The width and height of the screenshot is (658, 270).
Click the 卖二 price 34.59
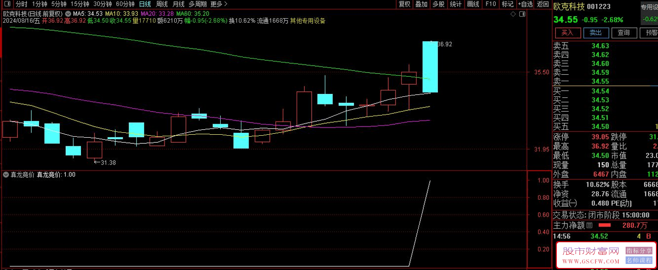point(600,72)
